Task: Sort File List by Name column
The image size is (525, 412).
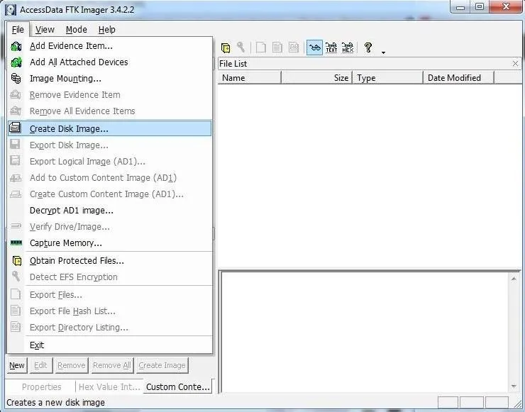Action: pos(250,77)
